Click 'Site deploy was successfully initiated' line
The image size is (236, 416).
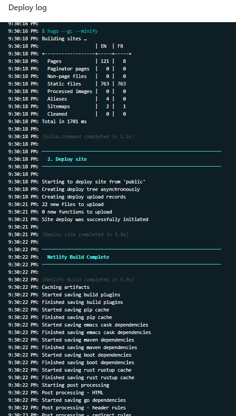[95, 219]
